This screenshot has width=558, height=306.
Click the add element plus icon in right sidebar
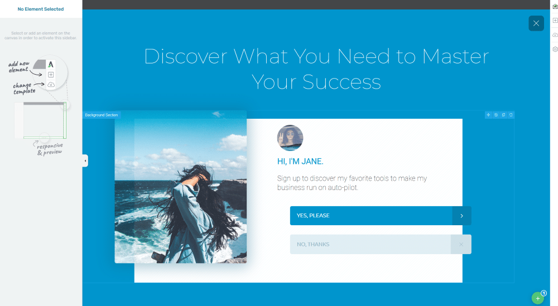click(555, 20)
